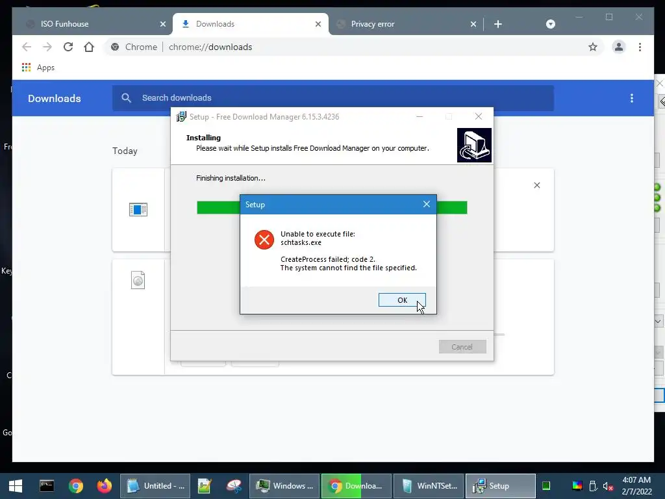The height and width of the screenshot is (499, 665).
Task: Close the Free Download Manager setup window
Action: click(479, 116)
